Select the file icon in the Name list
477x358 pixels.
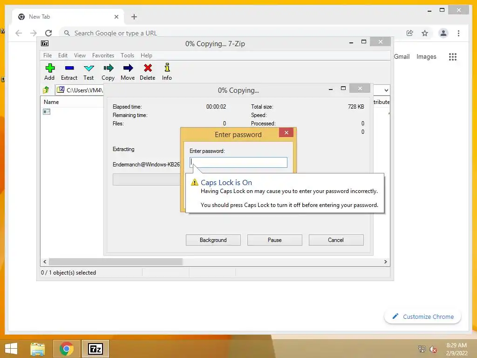point(47,112)
